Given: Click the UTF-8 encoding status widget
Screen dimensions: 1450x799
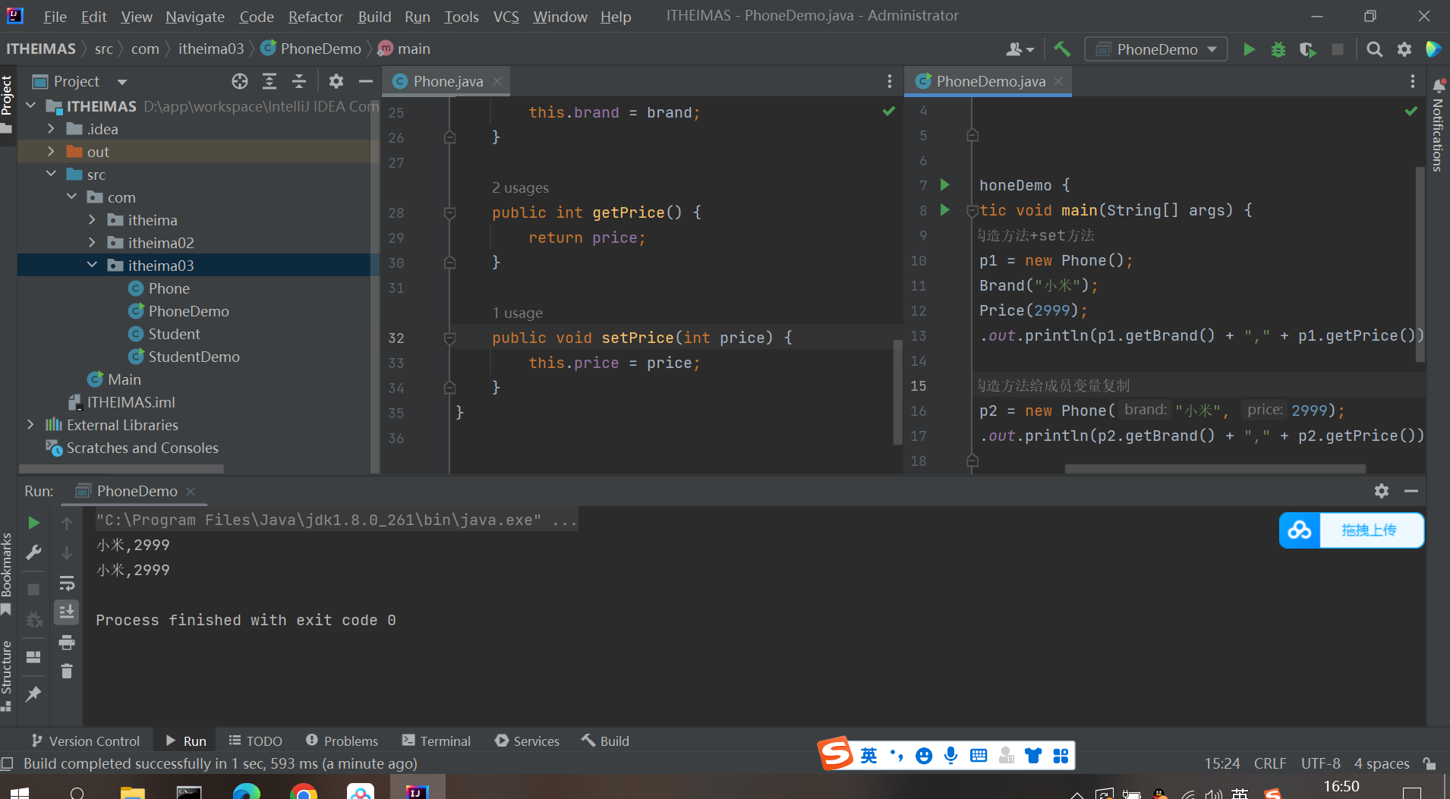Looking at the screenshot, I should point(1320,763).
